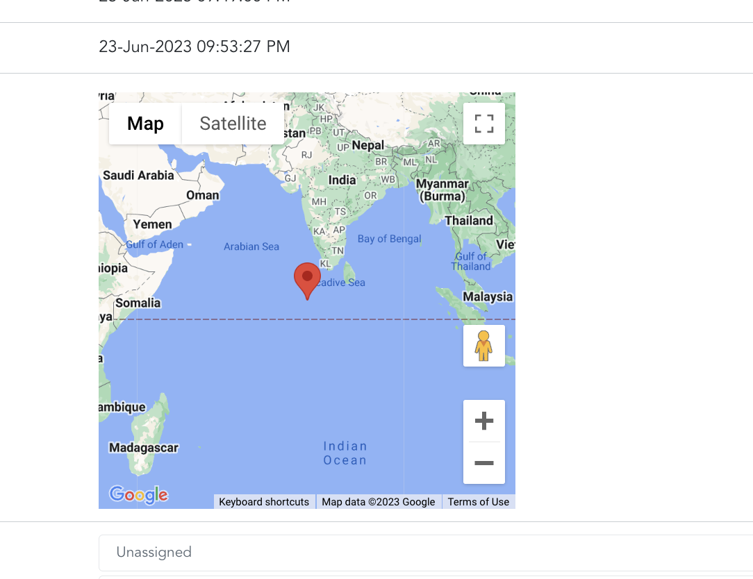Click the Indian Ocean label
753x579 pixels.
(345, 453)
